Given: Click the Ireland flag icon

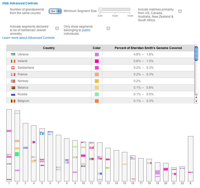Looking at the screenshot, I should click(13, 61).
